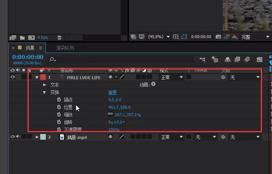Screen dimensions: 272x174
Task: Open blending mode 正常 dropdown for layer 1
Action: coord(172,77)
